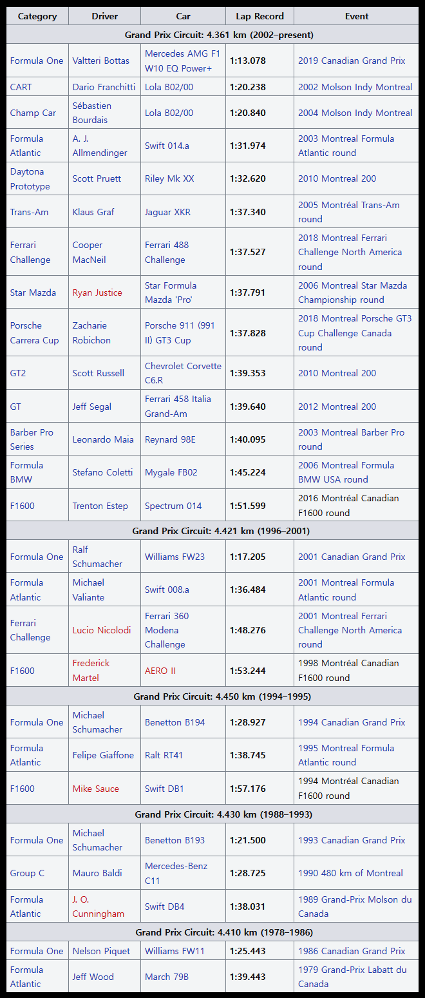Follow the Jeff Segal link

click(x=92, y=407)
